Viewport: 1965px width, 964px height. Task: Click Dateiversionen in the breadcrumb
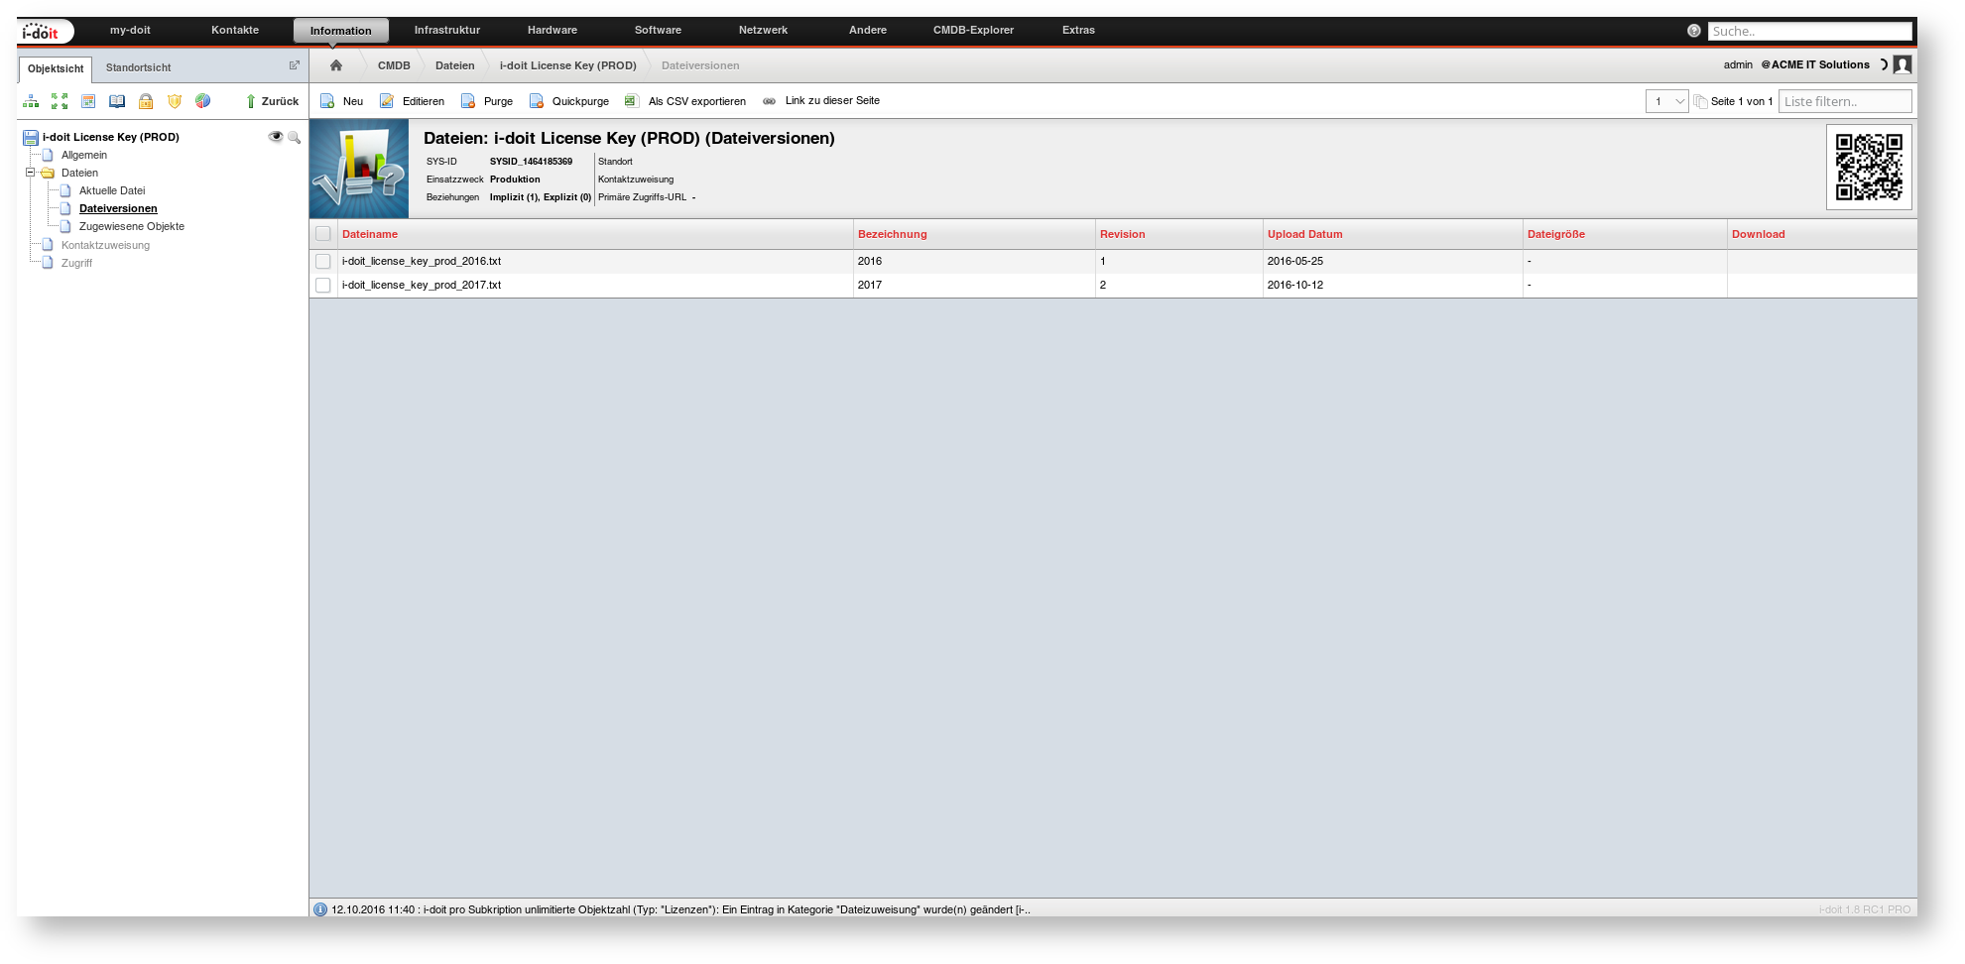pos(700,65)
